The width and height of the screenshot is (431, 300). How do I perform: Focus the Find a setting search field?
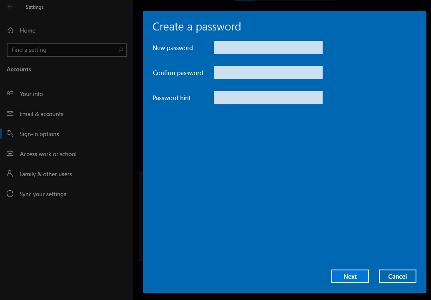click(63, 50)
